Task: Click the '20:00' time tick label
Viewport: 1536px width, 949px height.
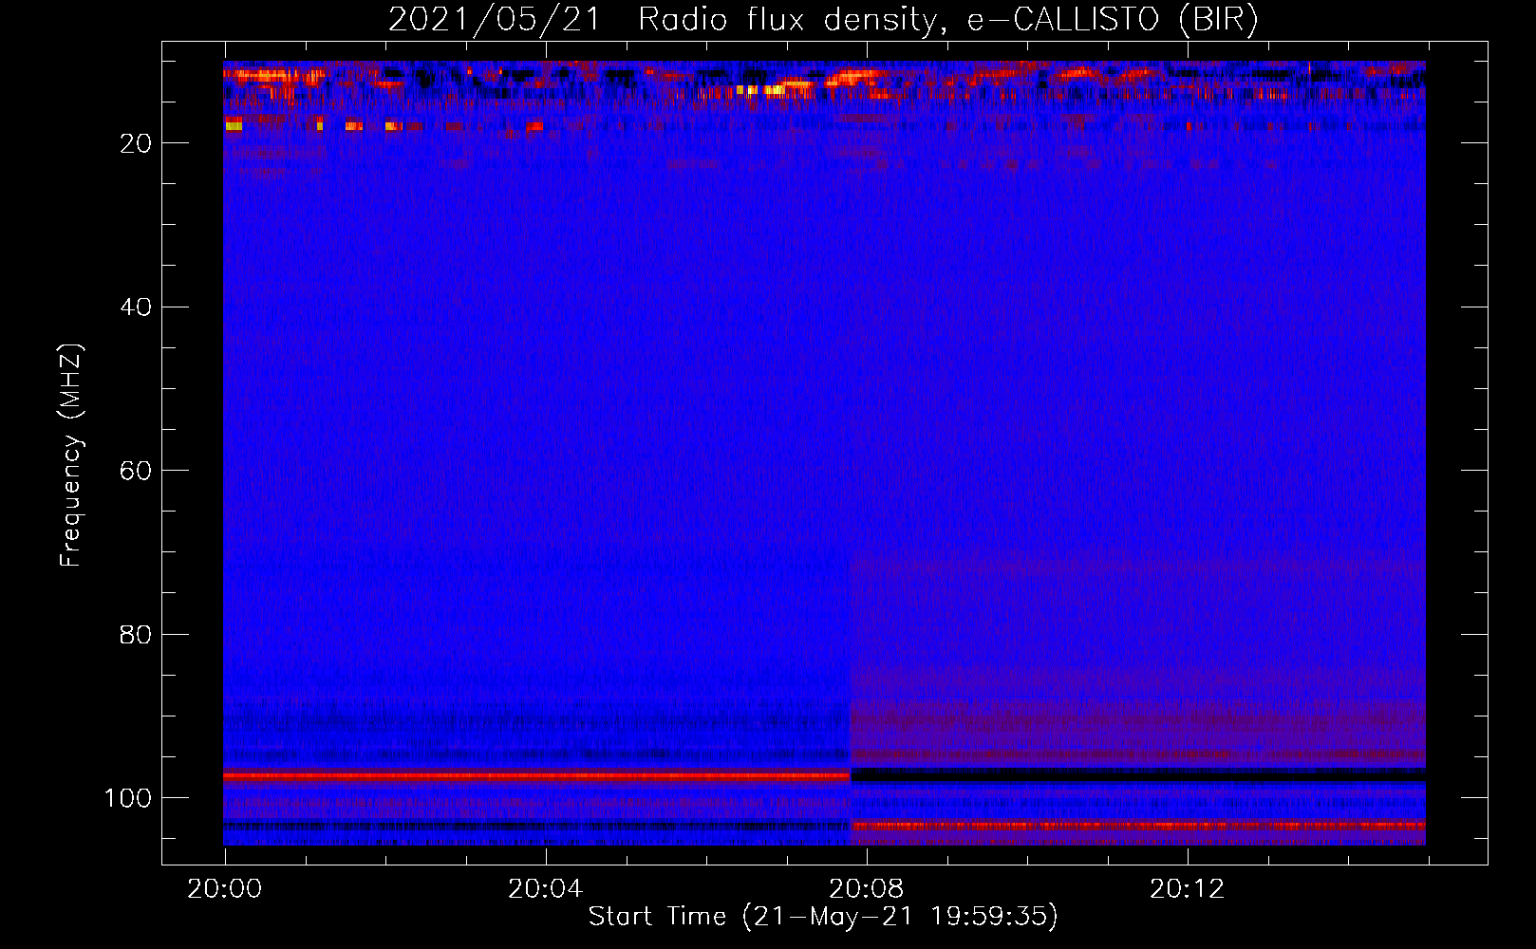Action: point(225,889)
